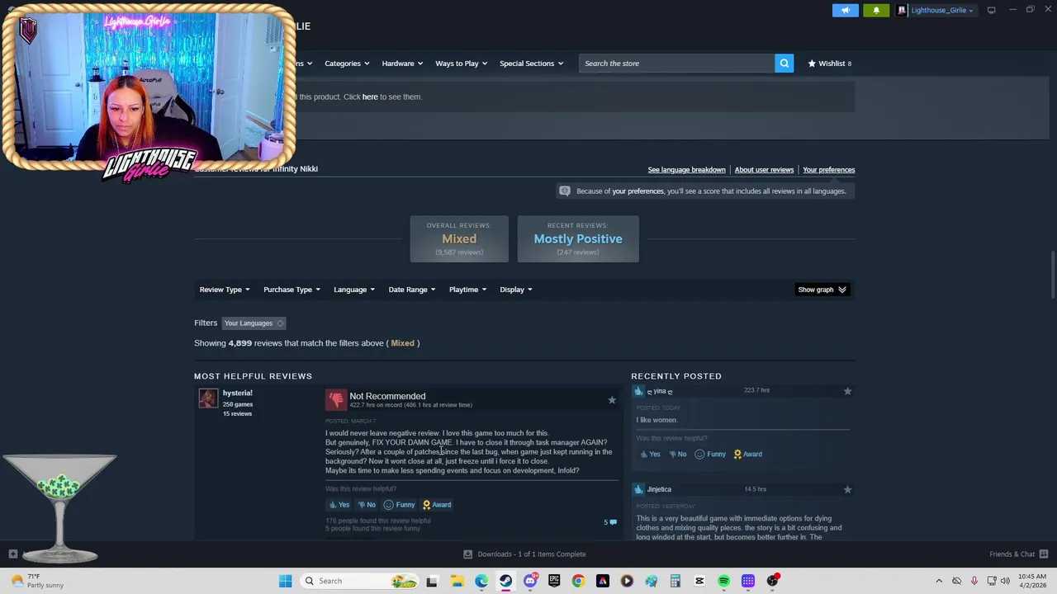
Task: Click the Steam taskbar icon
Action: tap(505, 581)
